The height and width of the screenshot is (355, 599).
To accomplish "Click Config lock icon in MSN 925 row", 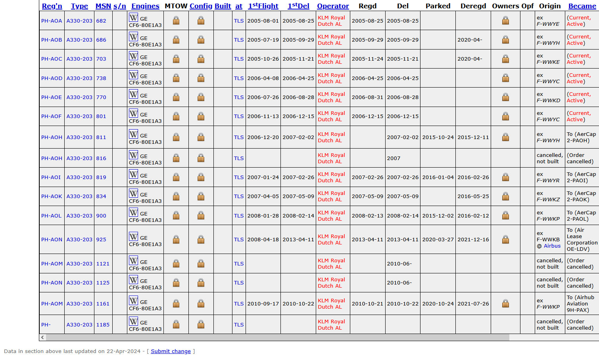I will (201, 239).
